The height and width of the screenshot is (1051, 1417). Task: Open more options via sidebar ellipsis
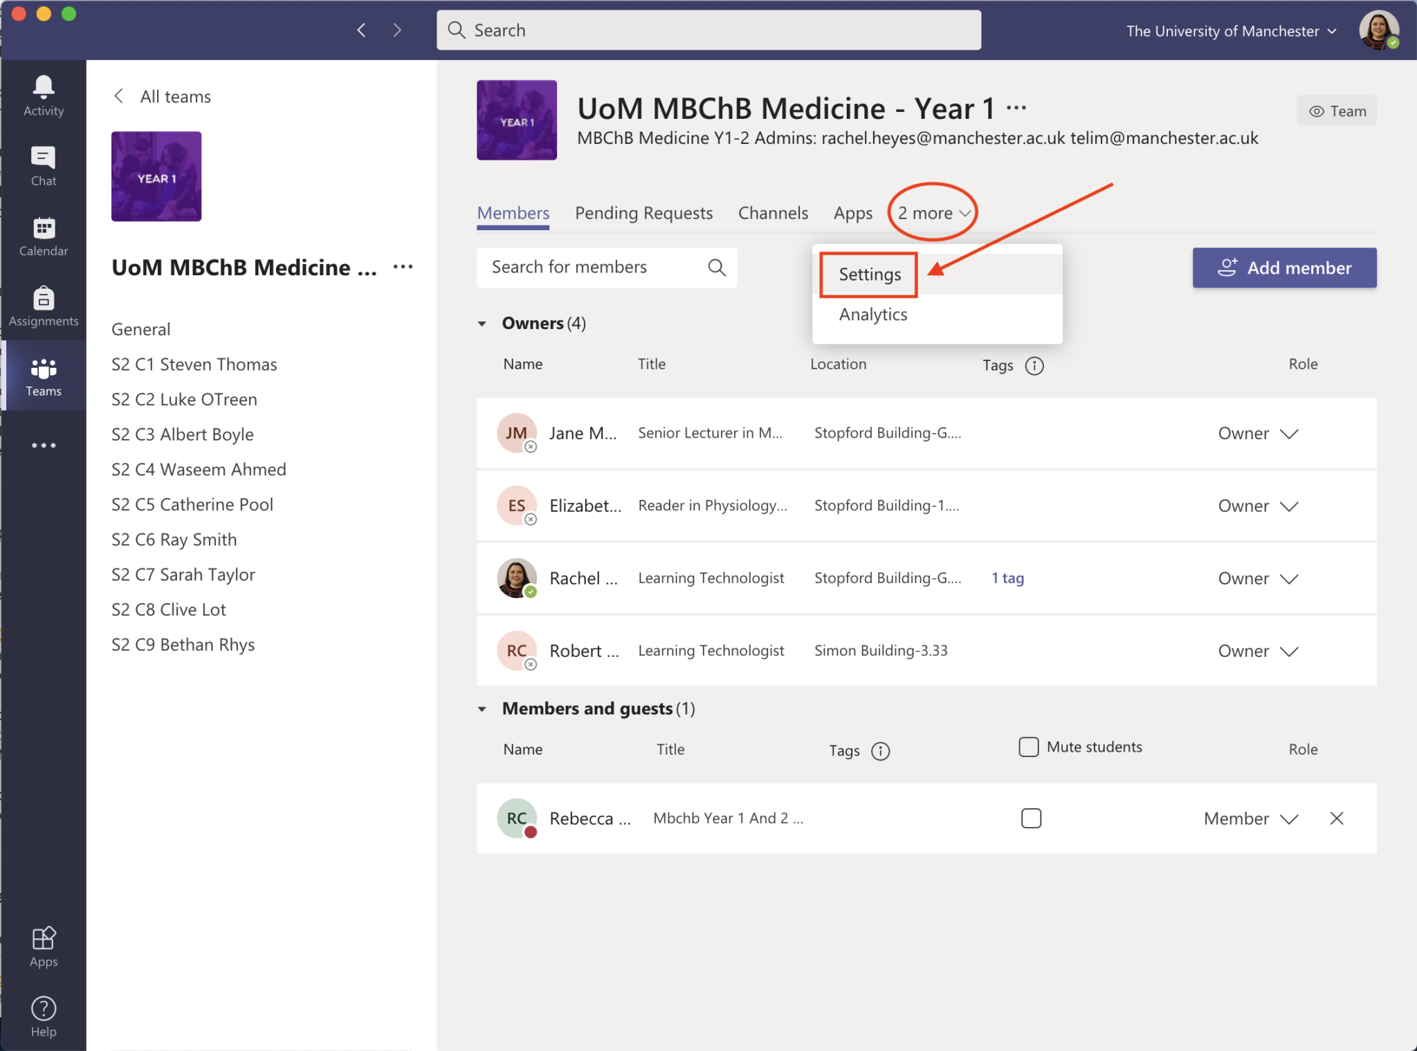coord(43,445)
